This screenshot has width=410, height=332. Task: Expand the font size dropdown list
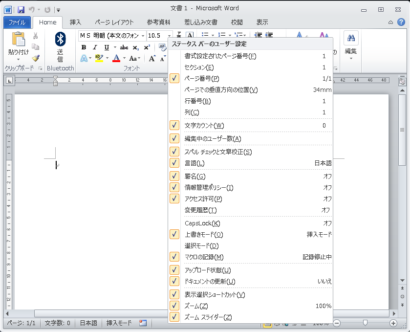click(170, 36)
